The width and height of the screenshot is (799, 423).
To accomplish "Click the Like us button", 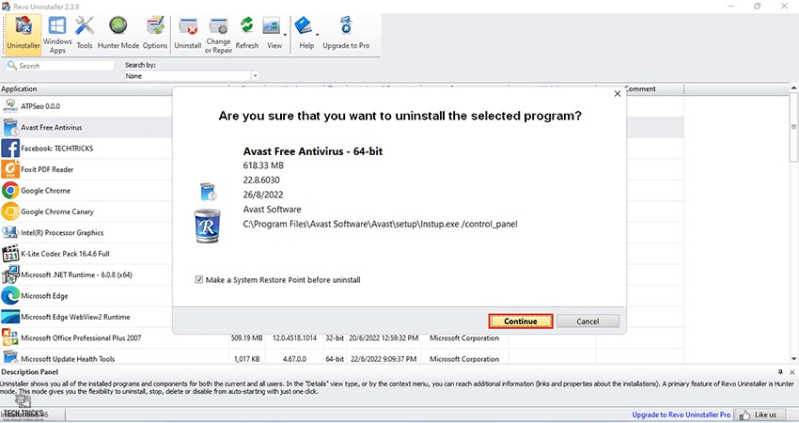I will click(x=758, y=415).
